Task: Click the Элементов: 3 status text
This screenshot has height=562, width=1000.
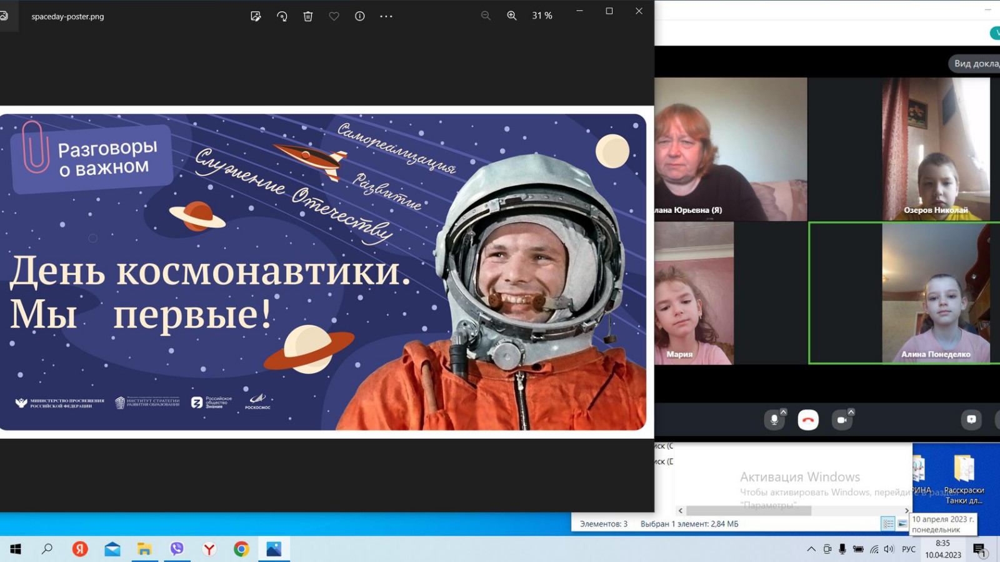Action: tap(604, 524)
